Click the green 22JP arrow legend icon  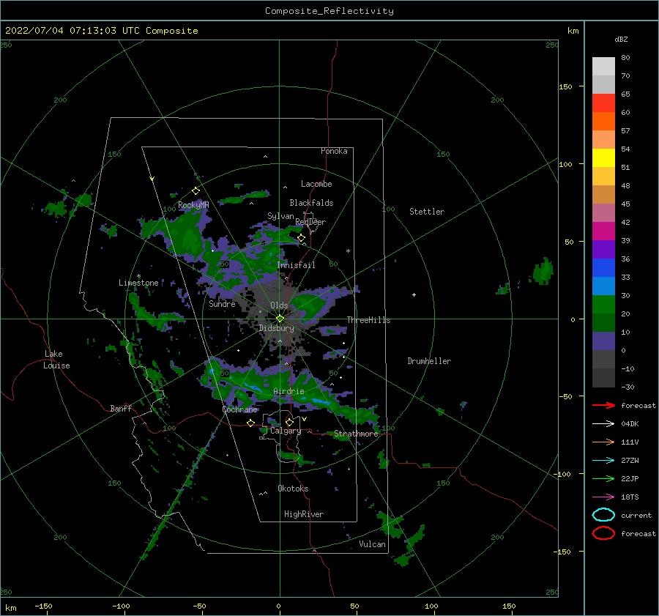coord(603,478)
